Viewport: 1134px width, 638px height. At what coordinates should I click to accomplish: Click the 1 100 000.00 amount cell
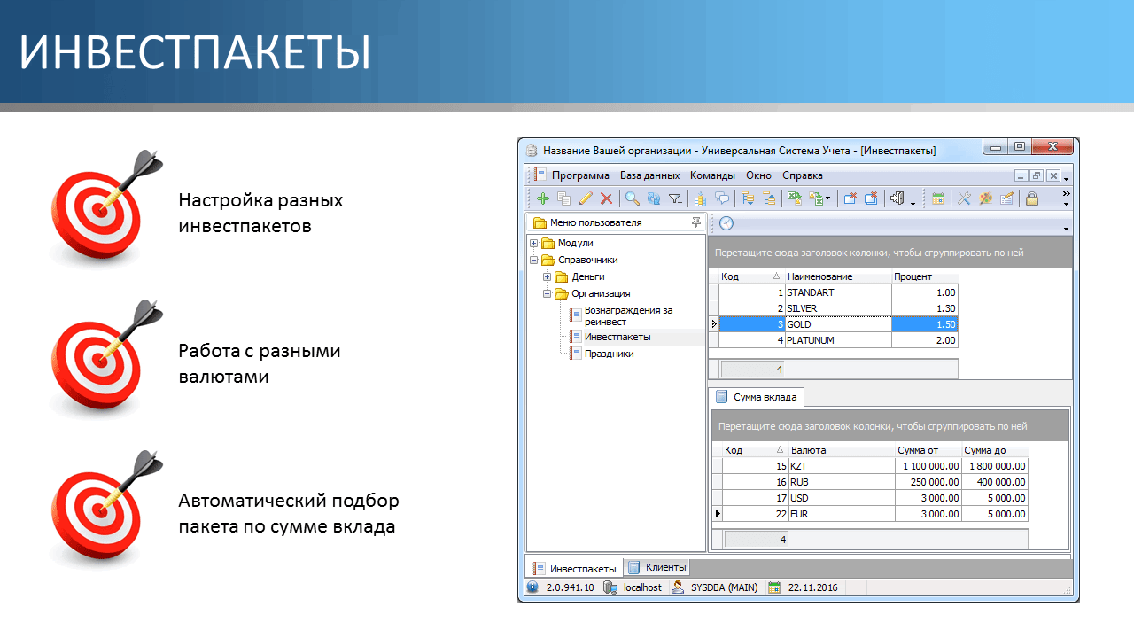[x=928, y=466]
